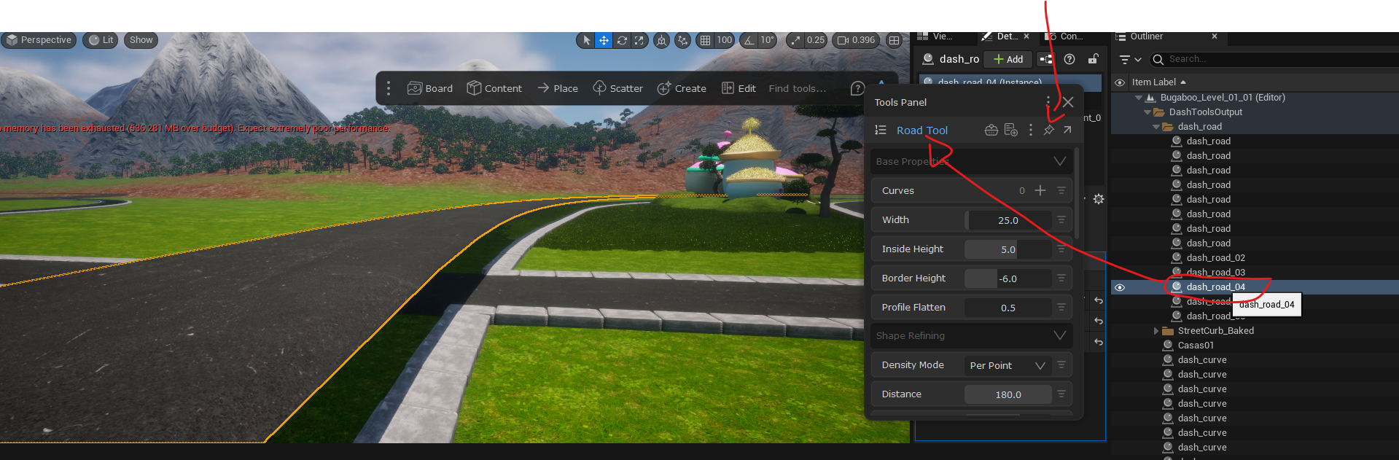Image resolution: width=1399 pixels, height=460 pixels.
Task: Open camera speed 0.396 setting
Action: coord(857,40)
